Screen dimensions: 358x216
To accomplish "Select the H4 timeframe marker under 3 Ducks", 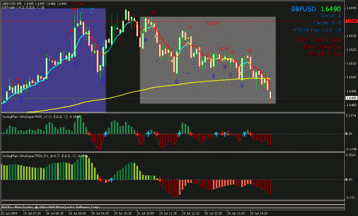I will pyautogui.click(x=92, y=9).
